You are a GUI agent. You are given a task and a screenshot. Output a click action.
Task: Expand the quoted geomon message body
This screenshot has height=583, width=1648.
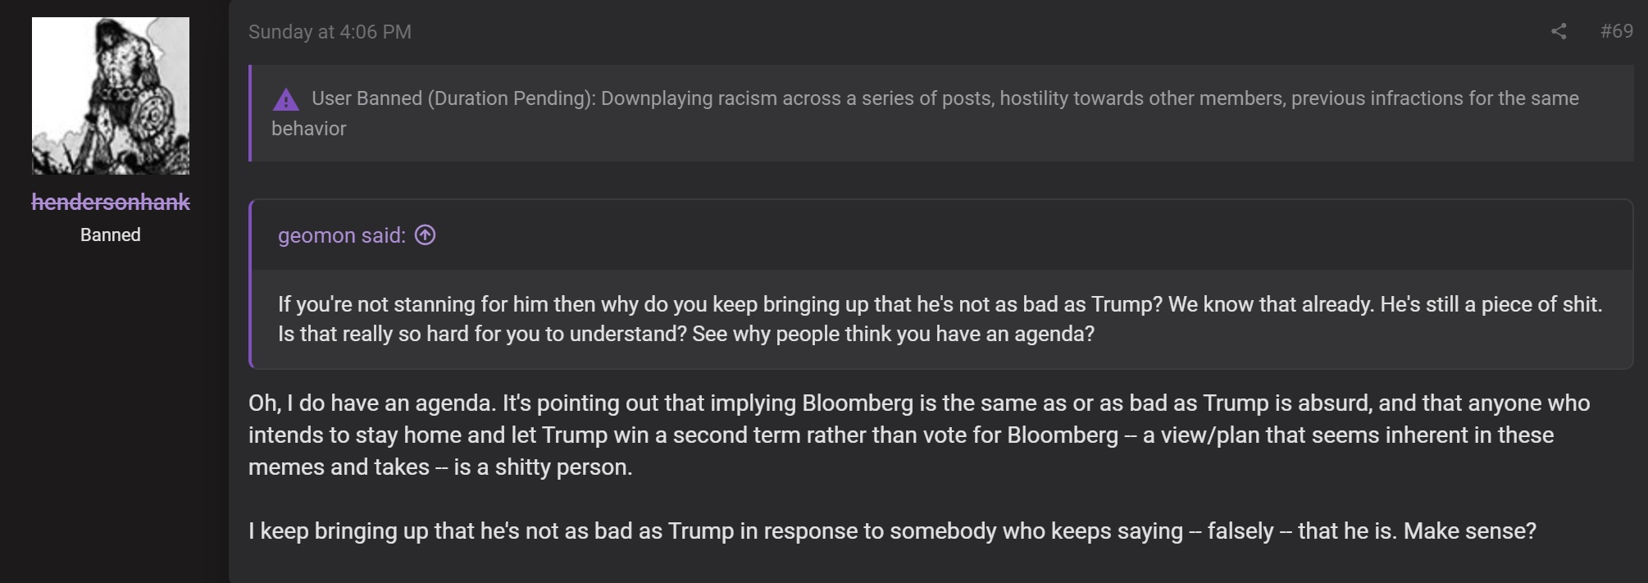pos(941,319)
